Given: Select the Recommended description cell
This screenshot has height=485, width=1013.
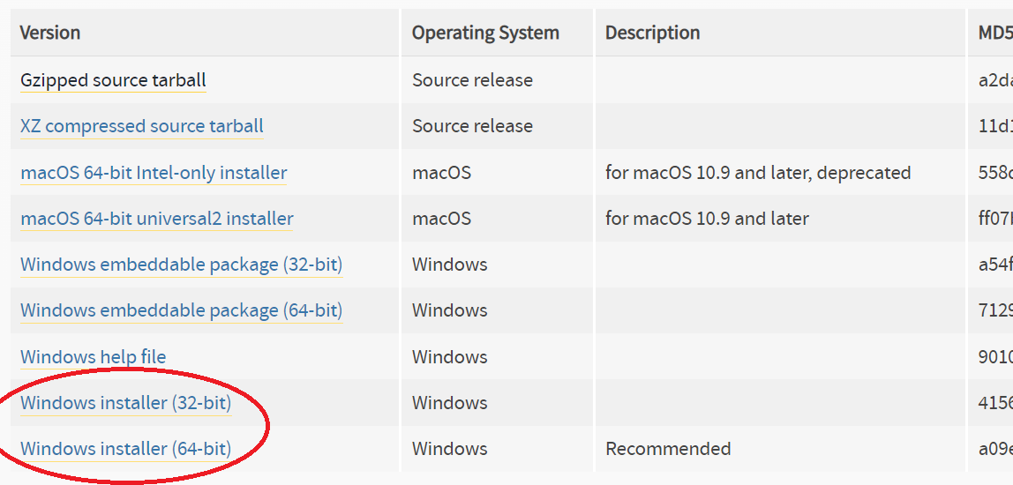Looking at the screenshot, I should (668, 449).
